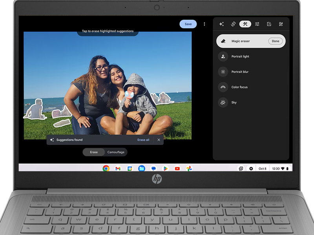This screenshot has height=235, width=314.
Task: Open Chrome from the shelf
Action: (106, 168)
